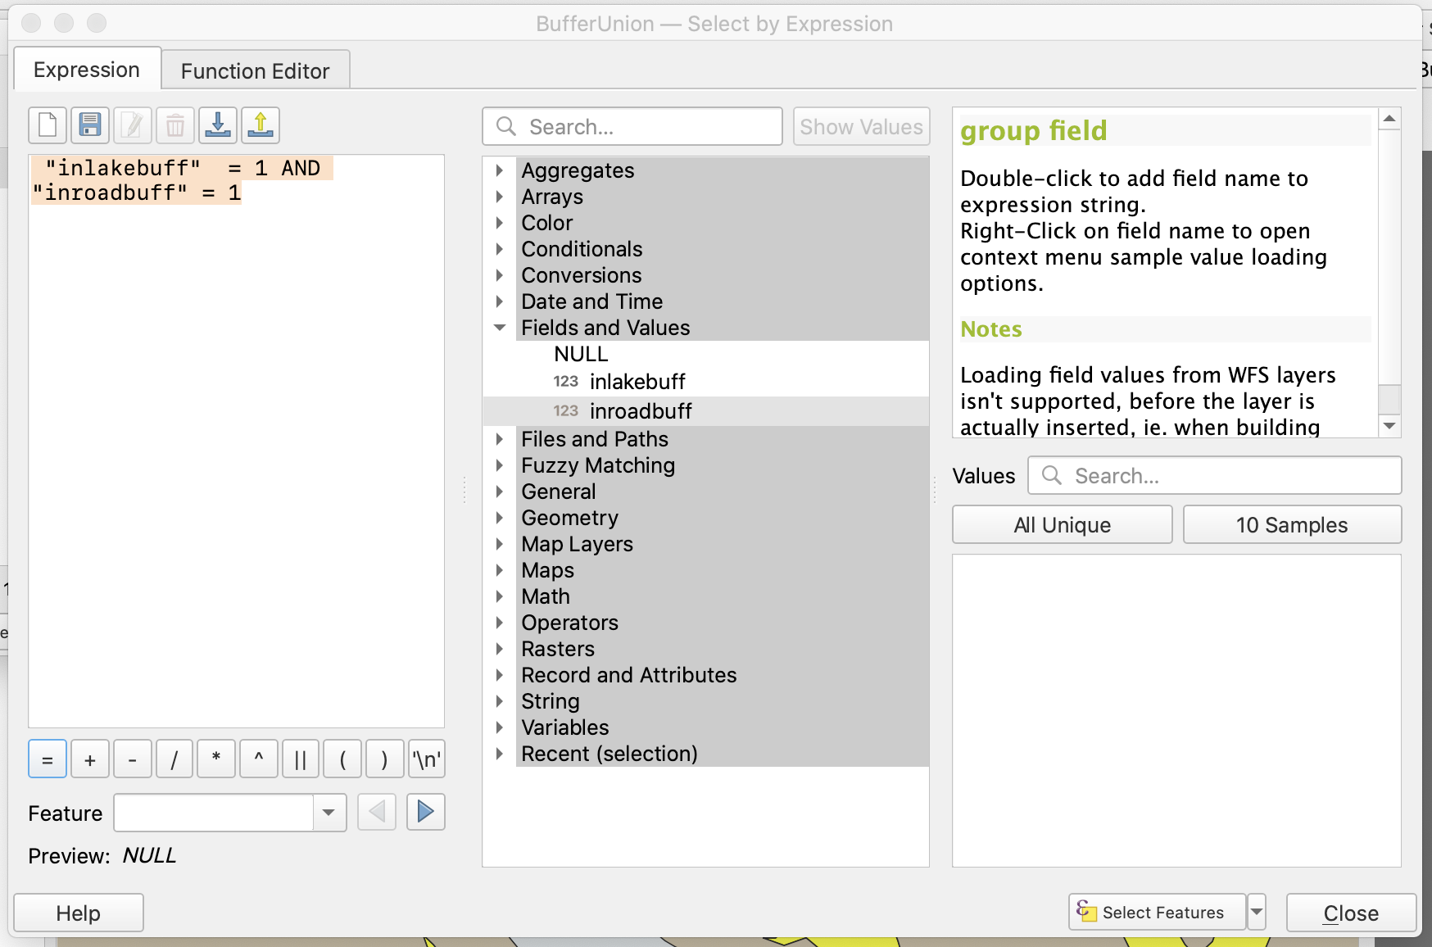Click the Show Values button
Viewport: 1432px width, 947px height.
tap(861, 127)
